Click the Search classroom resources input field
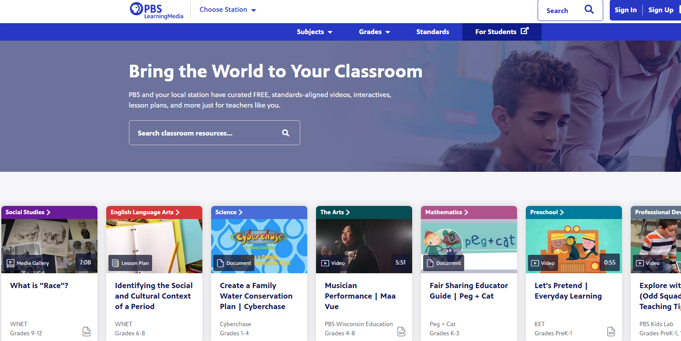Screen dimensions: 681x341 point(205,133)
